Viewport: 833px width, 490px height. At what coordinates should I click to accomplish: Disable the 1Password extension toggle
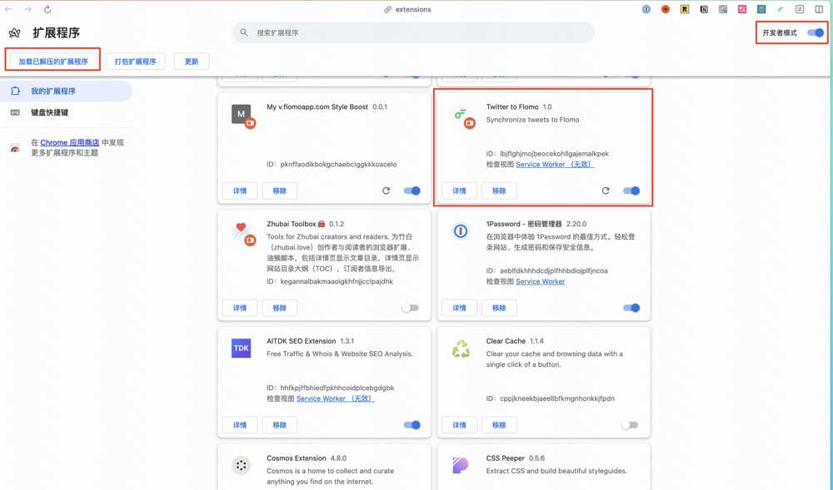pos(631,308)
